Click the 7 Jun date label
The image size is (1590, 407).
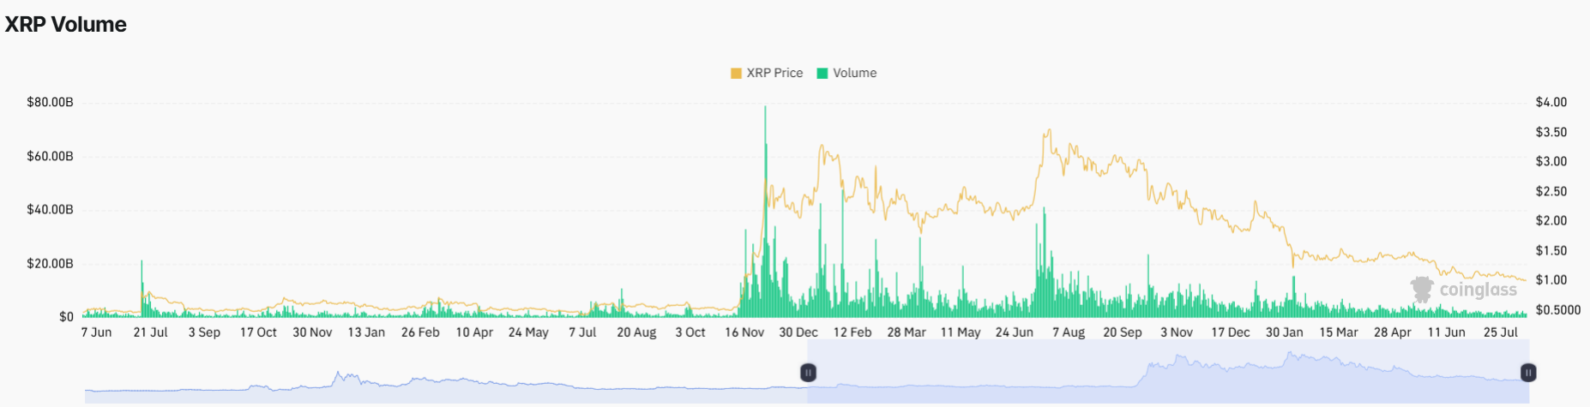coord(96,332)
